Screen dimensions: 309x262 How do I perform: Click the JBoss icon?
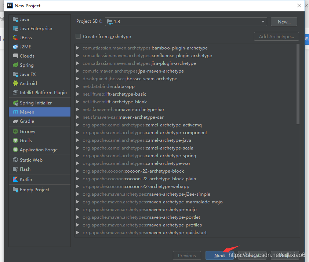[x=15, y=38]
